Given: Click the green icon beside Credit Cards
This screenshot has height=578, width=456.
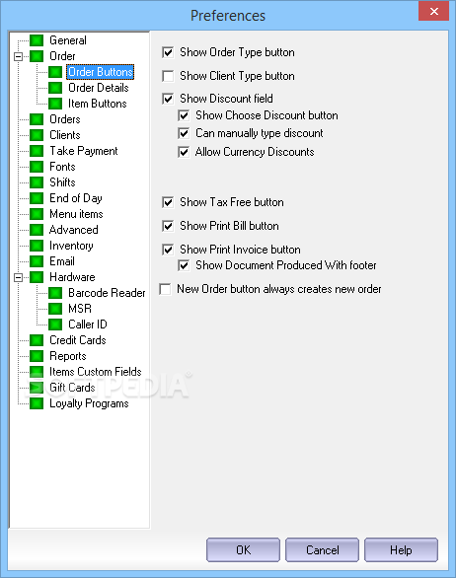Looking at the screenshot, I should point(37,340).
